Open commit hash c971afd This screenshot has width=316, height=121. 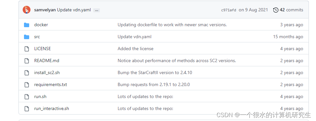[x=229, y=10]
